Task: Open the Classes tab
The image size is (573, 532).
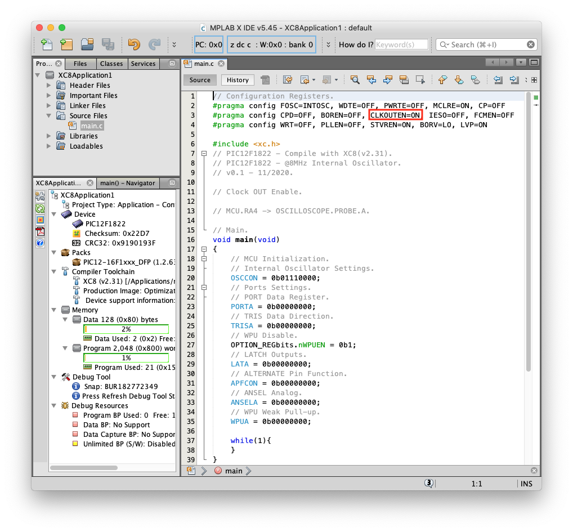Action: [x=111, y=64]
